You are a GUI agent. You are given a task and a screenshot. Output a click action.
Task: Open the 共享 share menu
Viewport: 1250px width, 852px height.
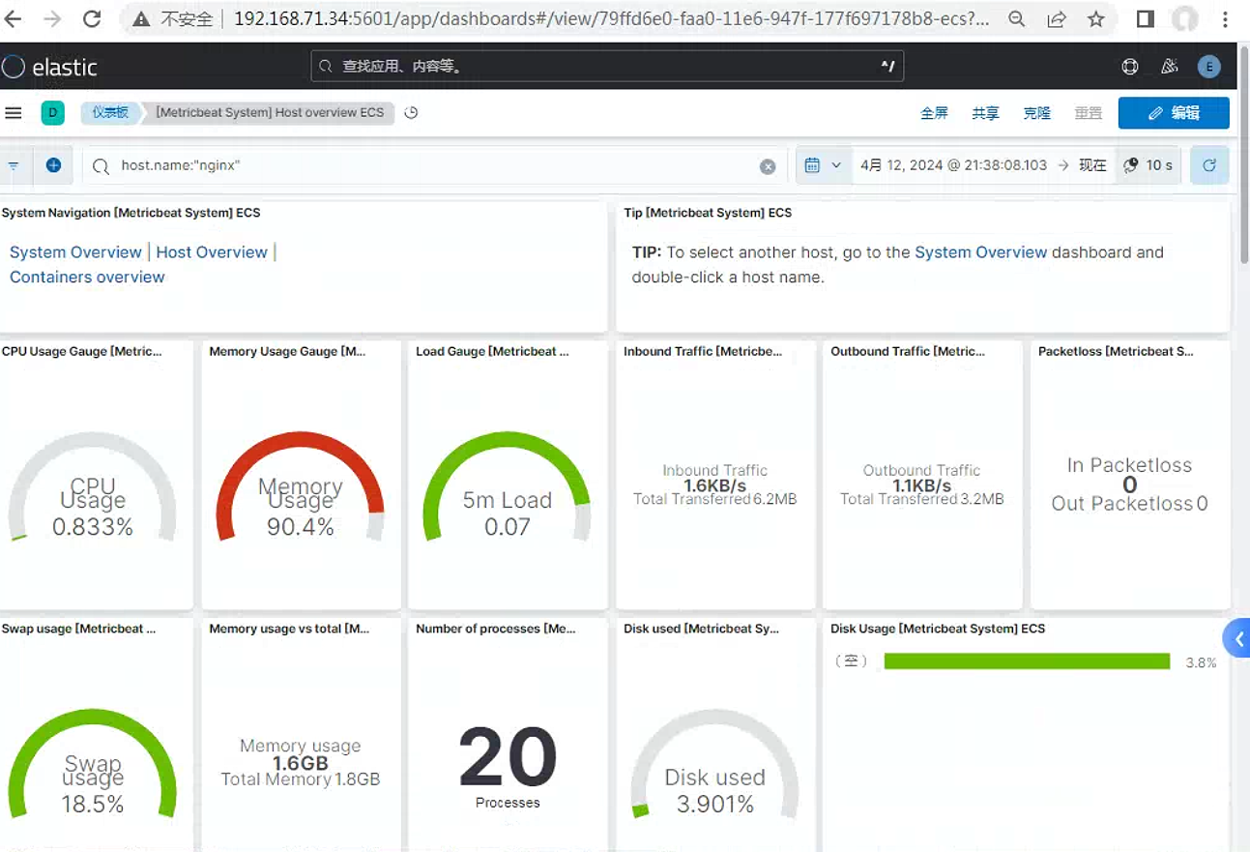[x=985, y=113]
